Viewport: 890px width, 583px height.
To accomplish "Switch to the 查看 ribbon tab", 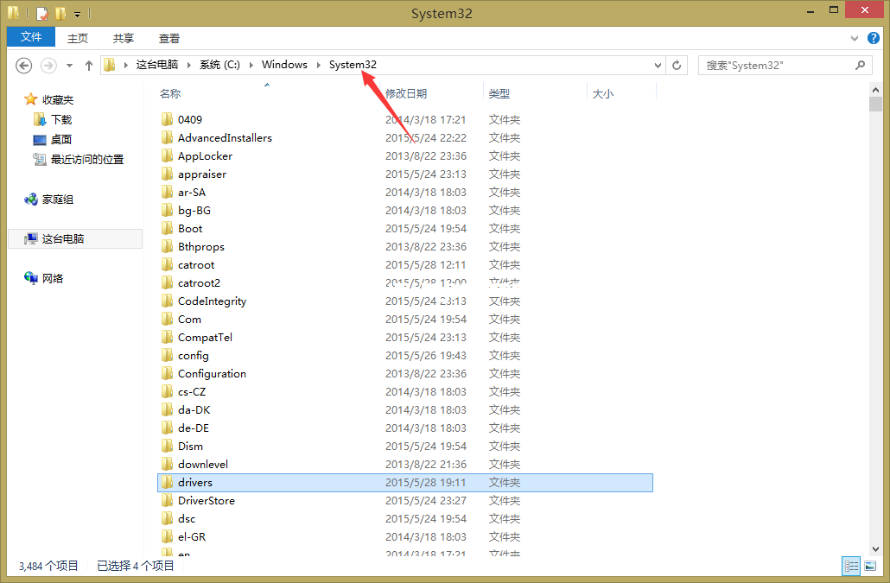I will [169, 38].
